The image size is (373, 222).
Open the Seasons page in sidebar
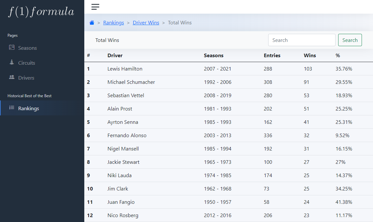click(27, 48)
